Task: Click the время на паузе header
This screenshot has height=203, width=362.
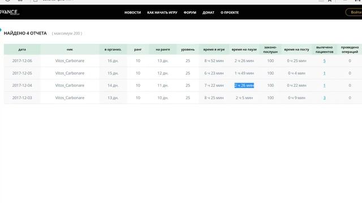Action: (x=244, y=49)
